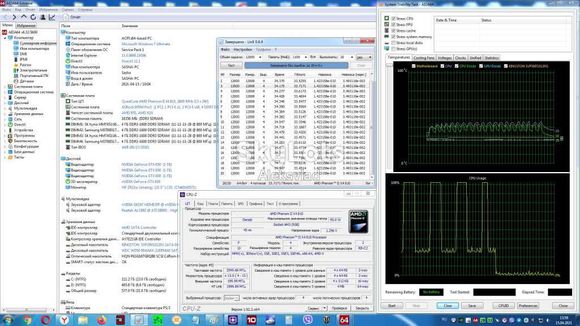Open Портативный ПК tree item

pos(31,75)
